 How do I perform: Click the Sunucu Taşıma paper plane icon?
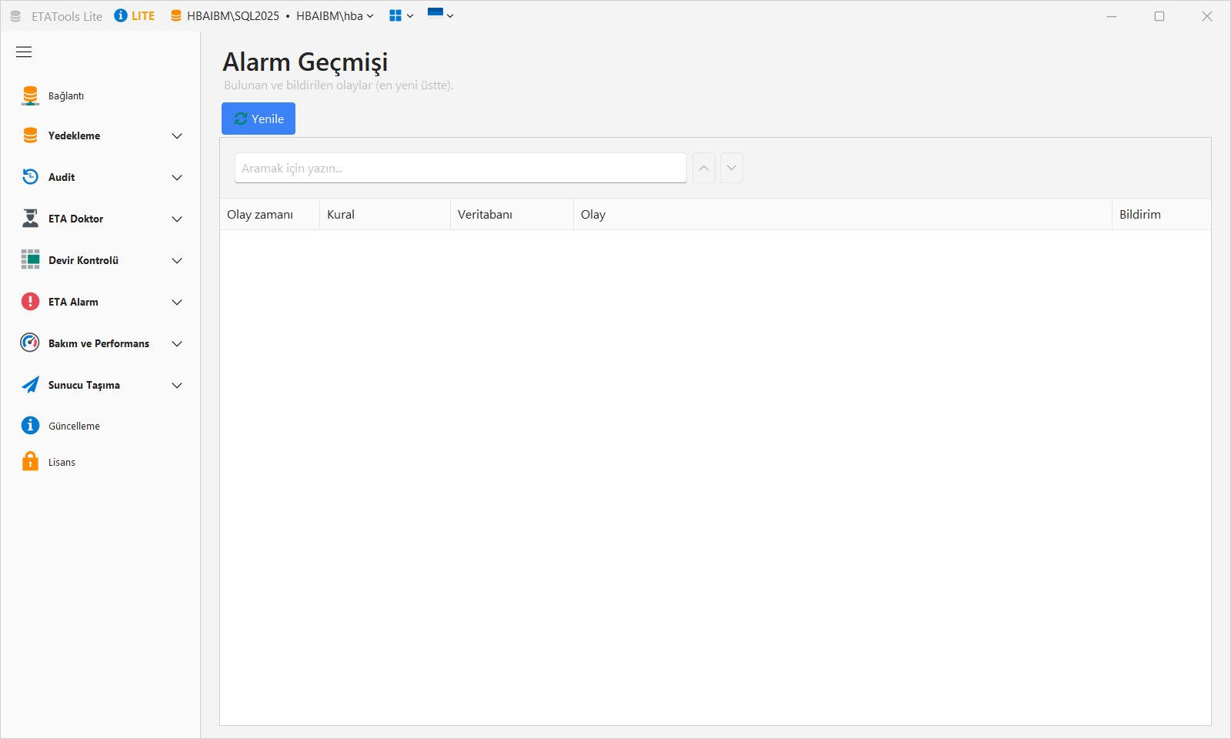click(30, 385)
